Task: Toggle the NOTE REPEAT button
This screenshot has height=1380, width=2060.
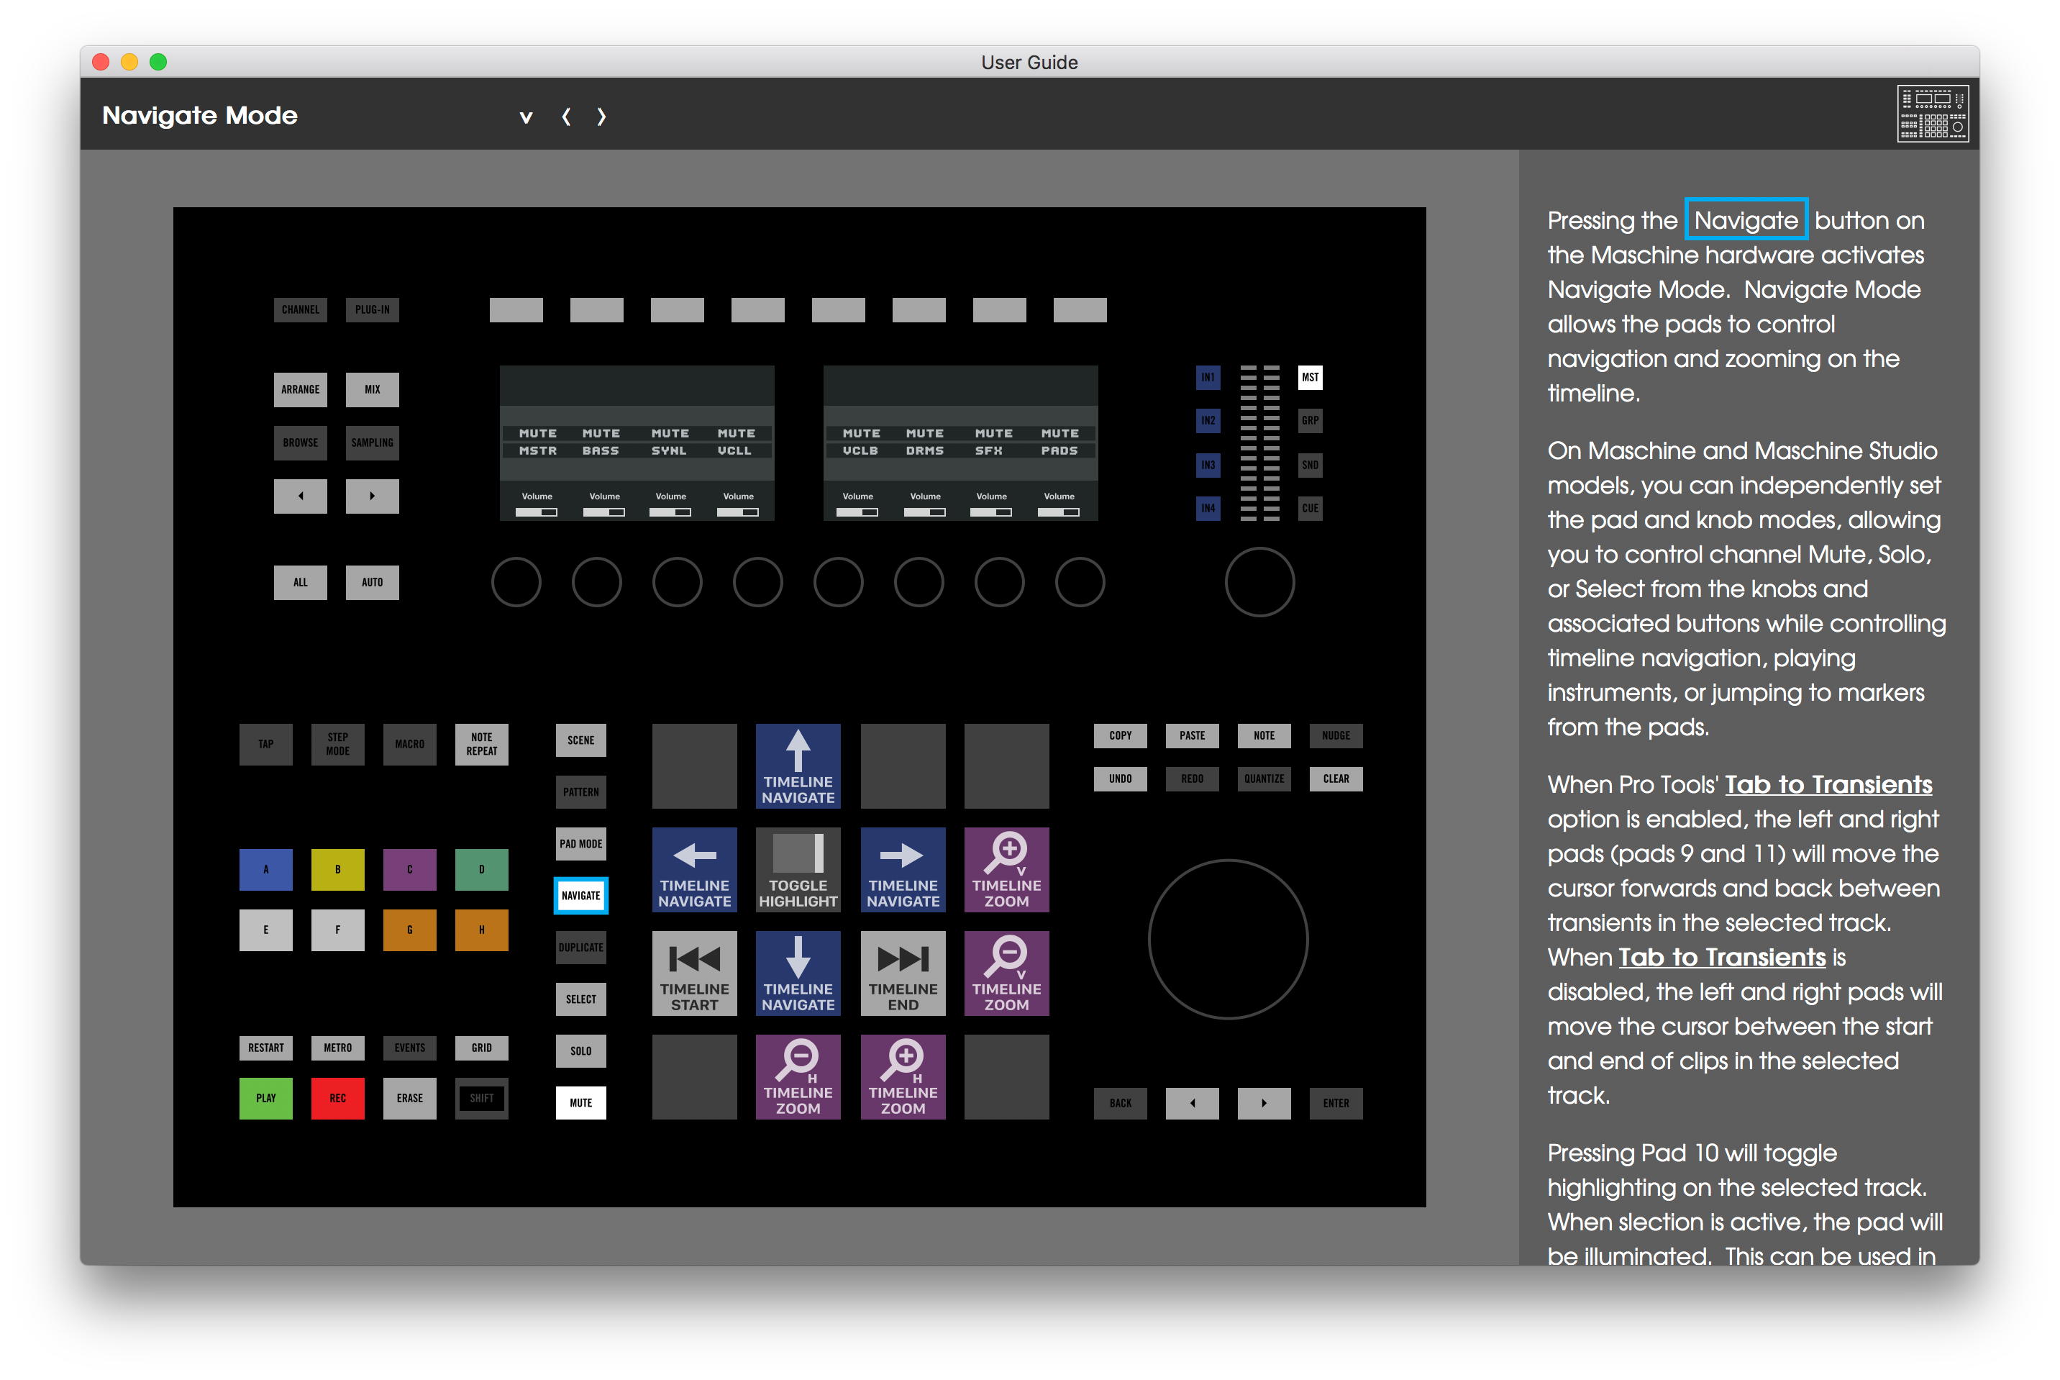Action: point(481,745)
